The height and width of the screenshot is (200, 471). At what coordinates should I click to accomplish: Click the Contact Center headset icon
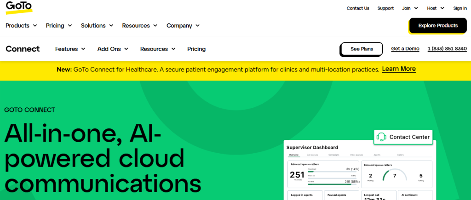coord(381,137)
